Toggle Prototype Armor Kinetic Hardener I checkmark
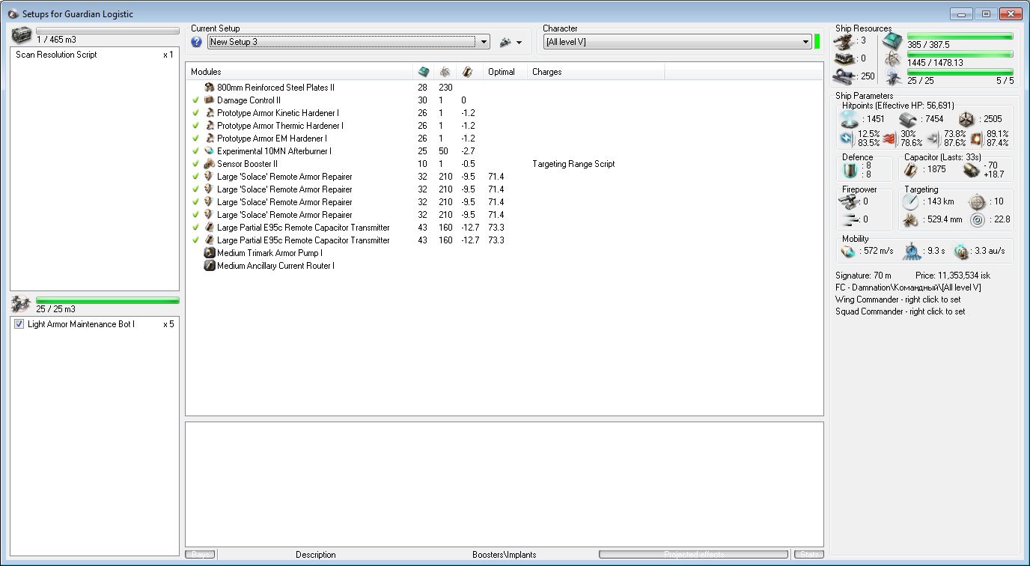1030x566 pixels. (195, 113)
